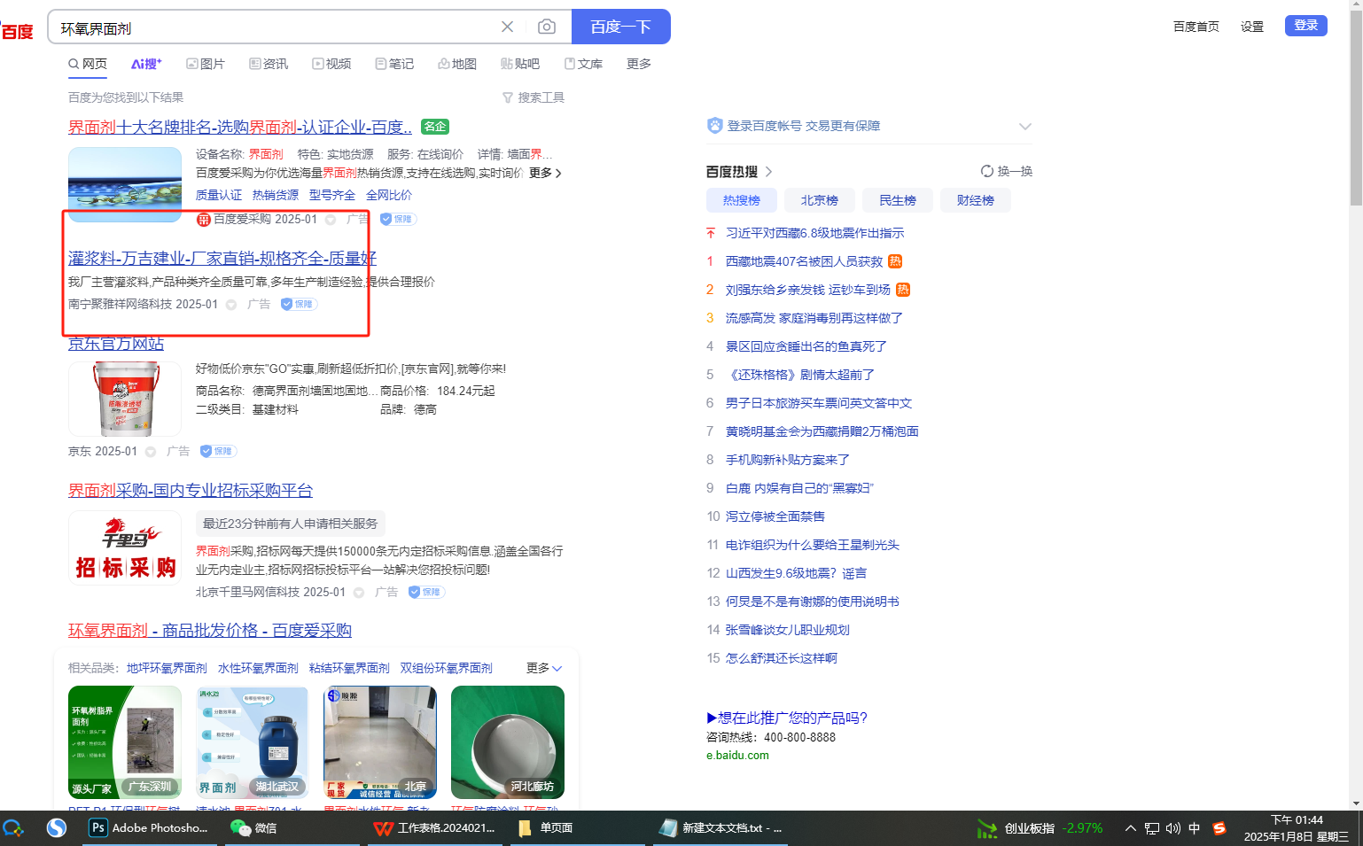Open the 千里马 招标采购 logo thumbnail
Image resolution: width=1363 pixels, height=846 pixels.
point(125,548)
